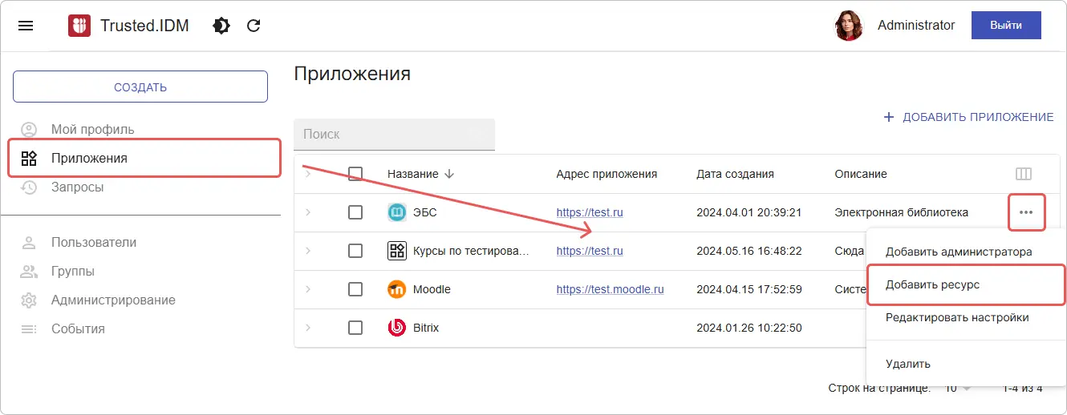Choose 'Добавить ресурс' from context menu
The width and height of the screenshot is (1067, 415).
point(932,284)
